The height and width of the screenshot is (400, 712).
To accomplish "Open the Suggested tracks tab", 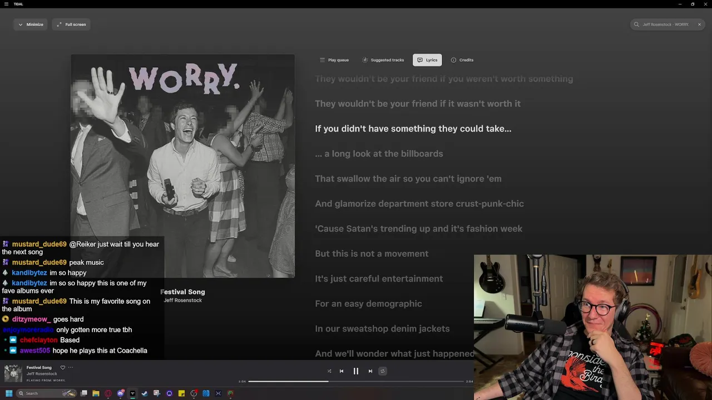I will point(383,60).
